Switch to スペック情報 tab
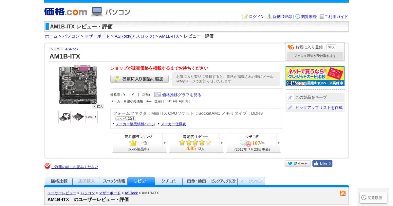This screenshot has width=393, height=206. point(114,181)
